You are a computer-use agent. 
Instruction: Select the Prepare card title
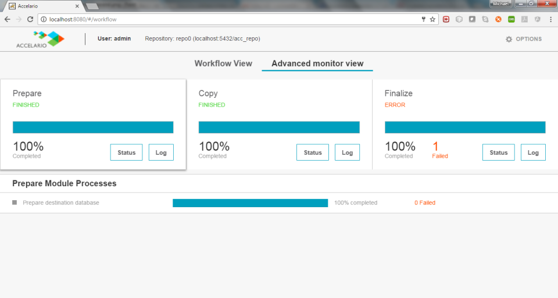point(27,93)
